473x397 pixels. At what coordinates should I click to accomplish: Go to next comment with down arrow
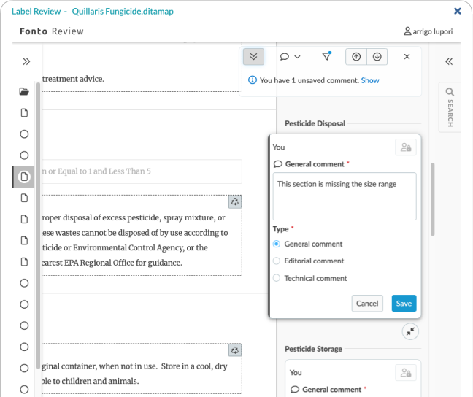[x=377, y=57]
